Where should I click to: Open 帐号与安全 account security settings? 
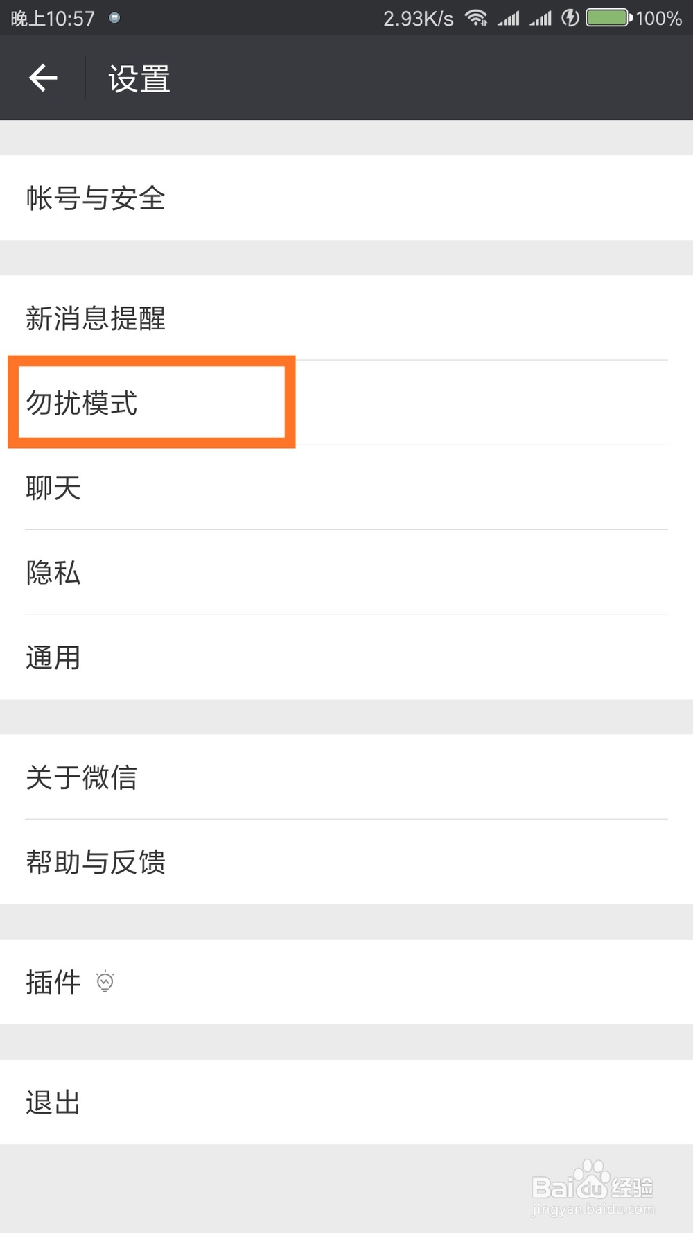pyautogui.click(x=95, y=199)
